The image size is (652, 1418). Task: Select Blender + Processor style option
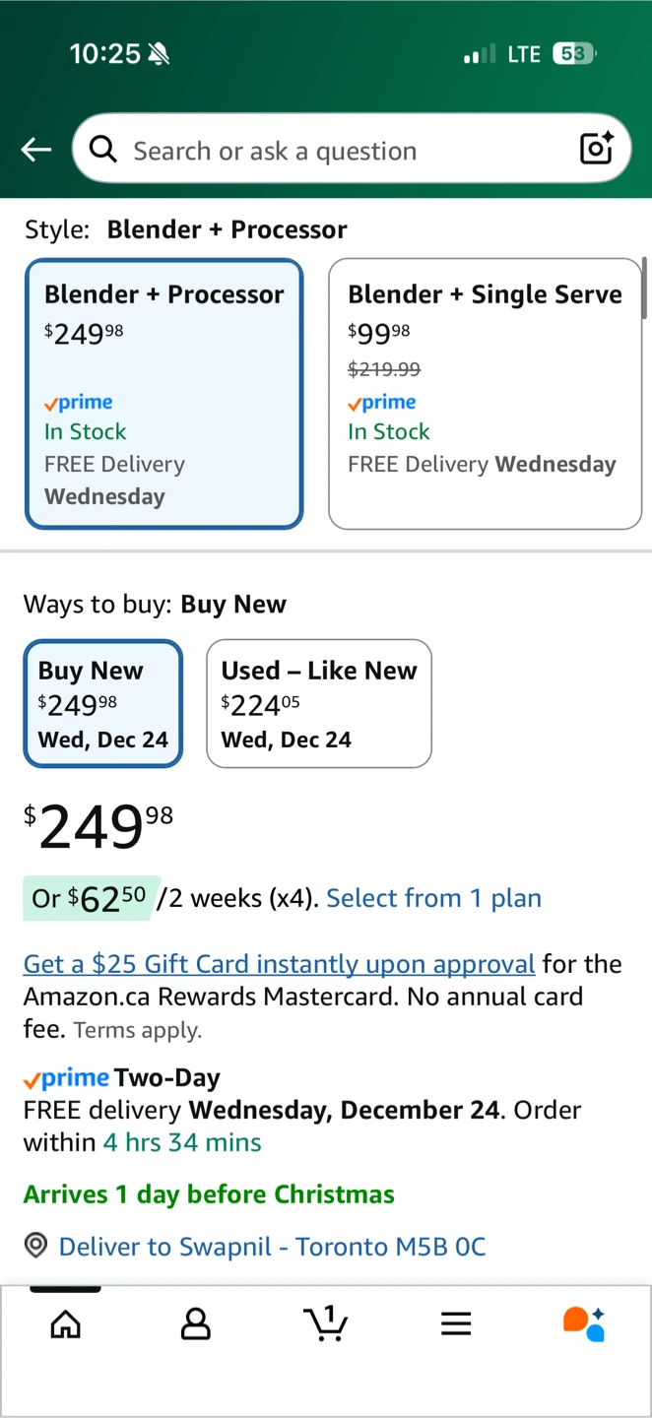tap(163, 394)
